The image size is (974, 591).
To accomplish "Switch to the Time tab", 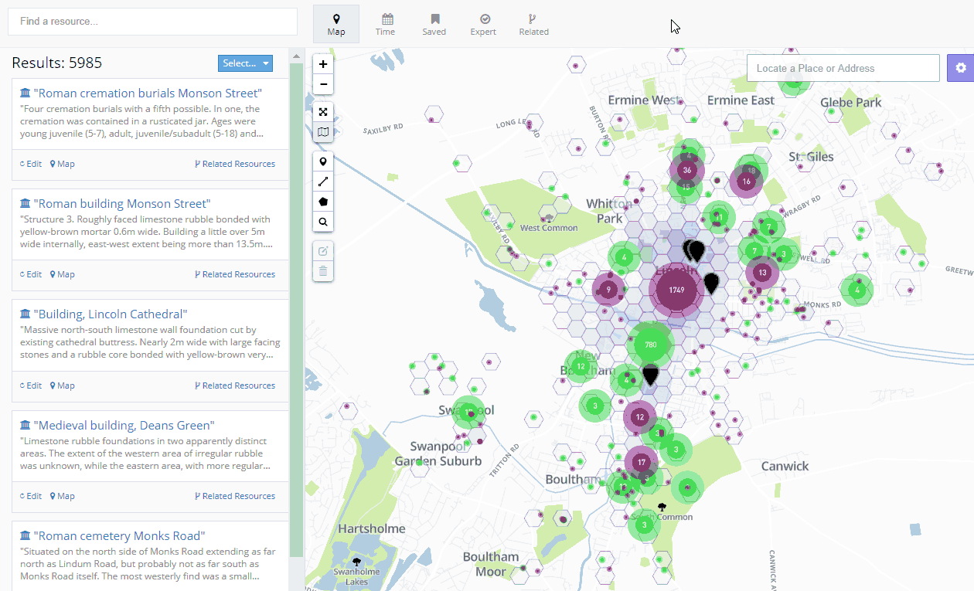I will [386, 24].
